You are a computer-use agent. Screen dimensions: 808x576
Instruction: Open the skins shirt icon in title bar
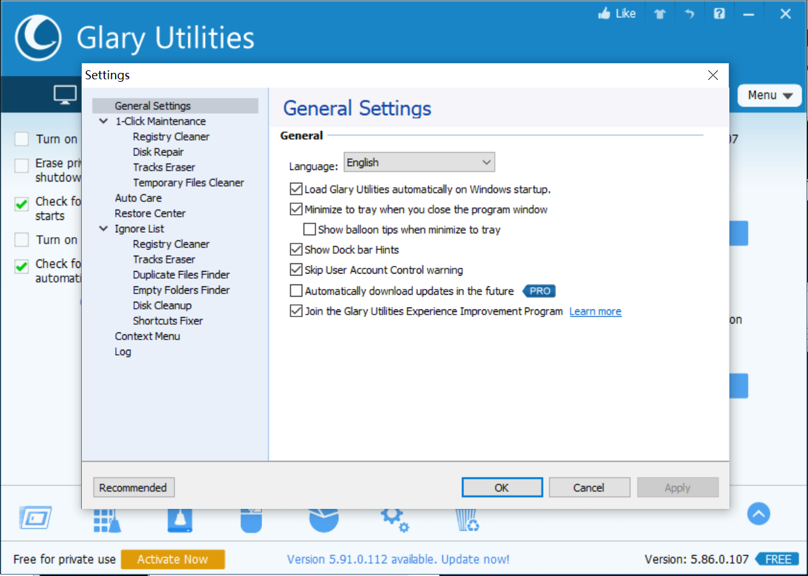660,13
